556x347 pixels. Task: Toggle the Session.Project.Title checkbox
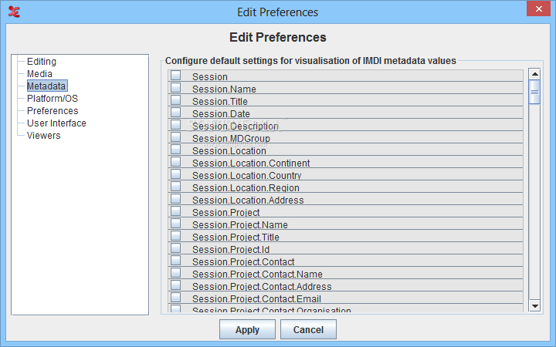[175, 236]
